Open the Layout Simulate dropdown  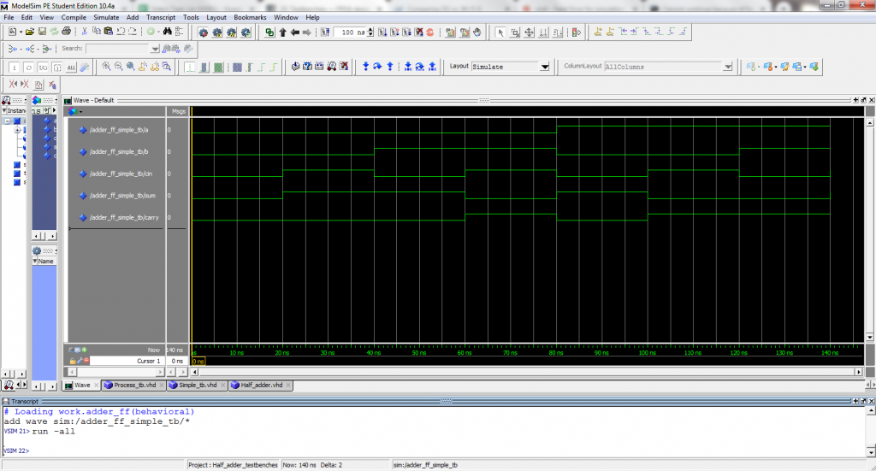[x=544, y=67]
